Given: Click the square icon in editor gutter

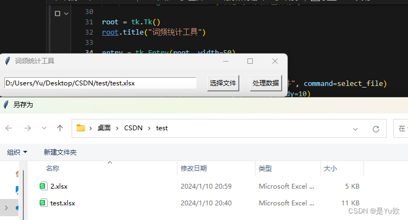Looking at the screenshot, I should (x=58, y=14).
